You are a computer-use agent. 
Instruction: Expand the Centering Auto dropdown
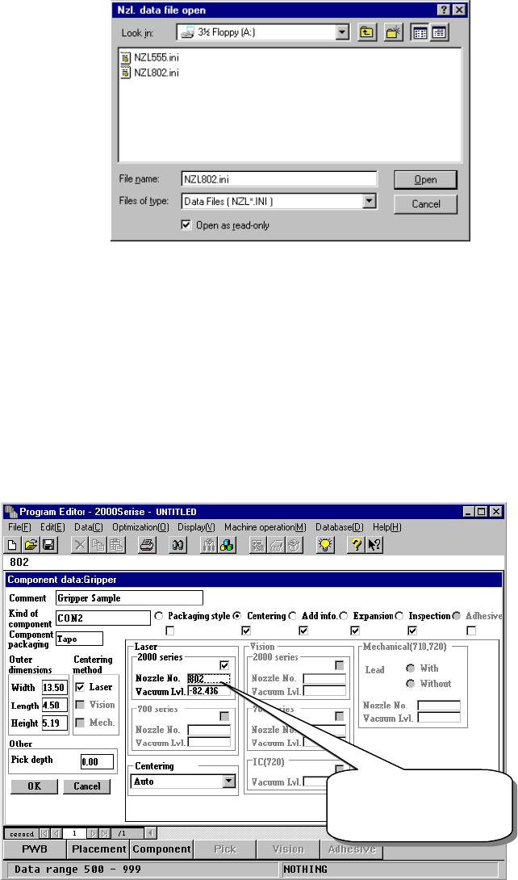(x=228, y=782)
